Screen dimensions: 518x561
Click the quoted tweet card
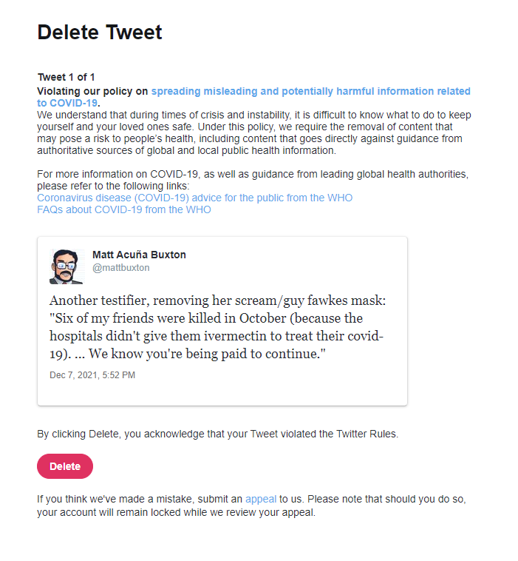(222, 321)
